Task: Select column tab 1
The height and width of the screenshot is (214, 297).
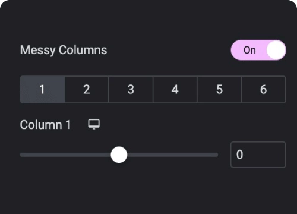Action: [42, 89]
